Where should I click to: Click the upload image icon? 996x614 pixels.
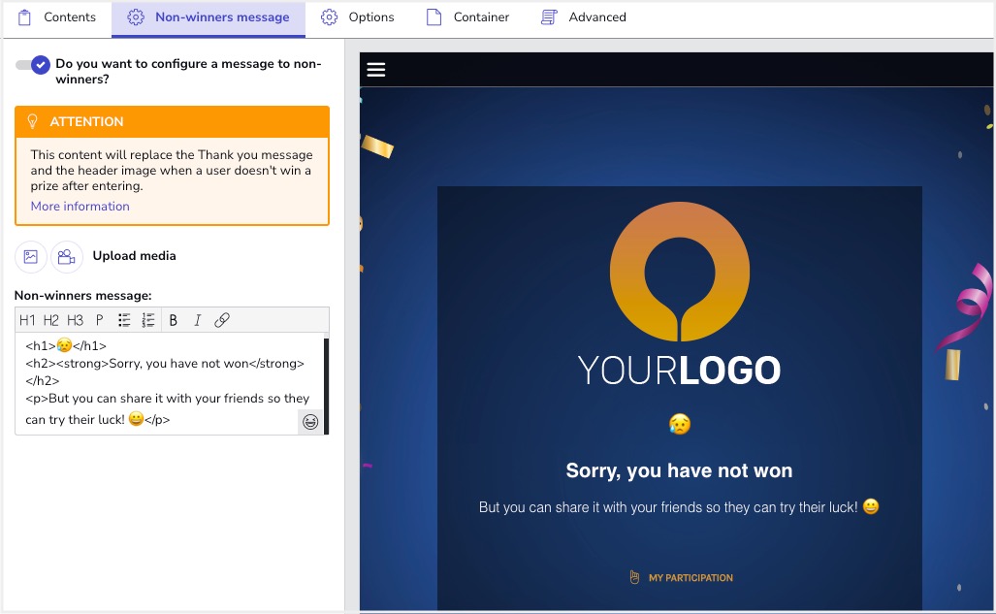[31, 257]
